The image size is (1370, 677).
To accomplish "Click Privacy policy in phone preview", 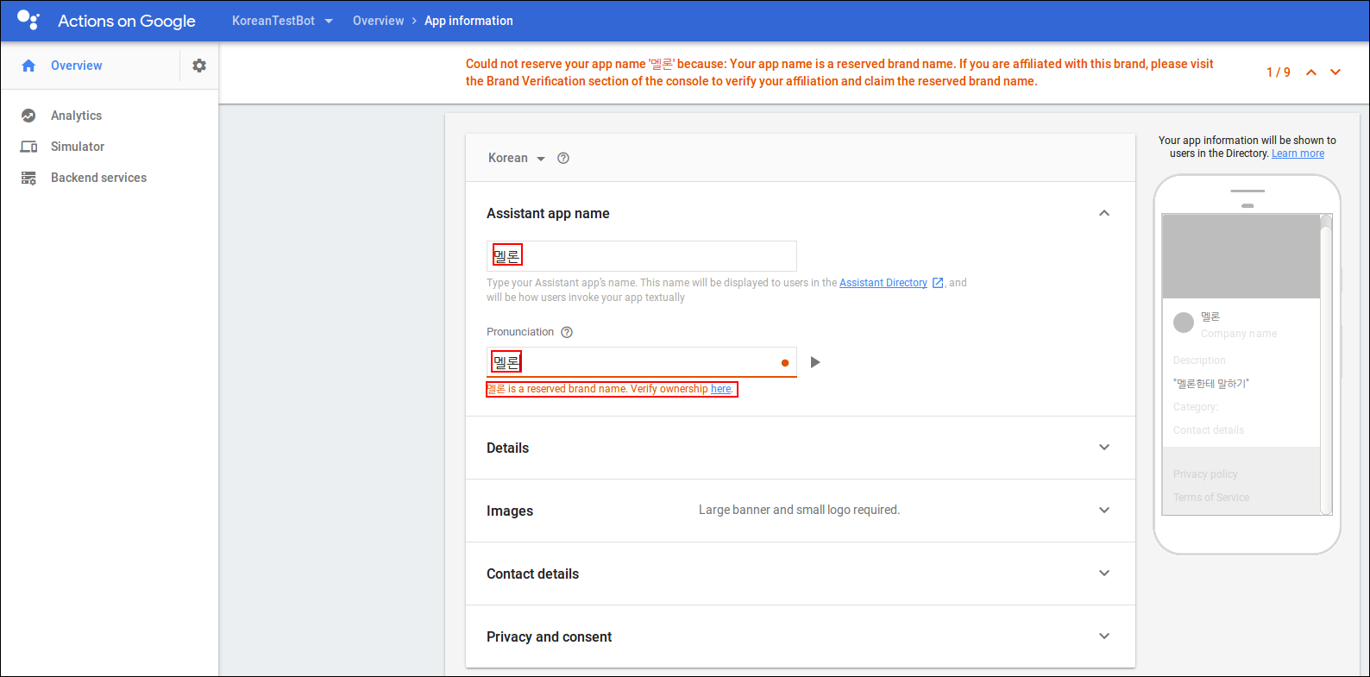I will (1205, 474).
